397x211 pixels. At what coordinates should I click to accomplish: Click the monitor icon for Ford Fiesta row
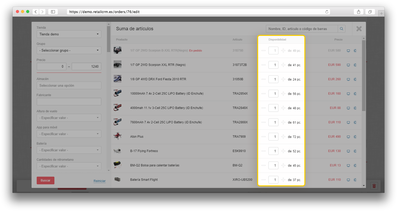point(348,79)
